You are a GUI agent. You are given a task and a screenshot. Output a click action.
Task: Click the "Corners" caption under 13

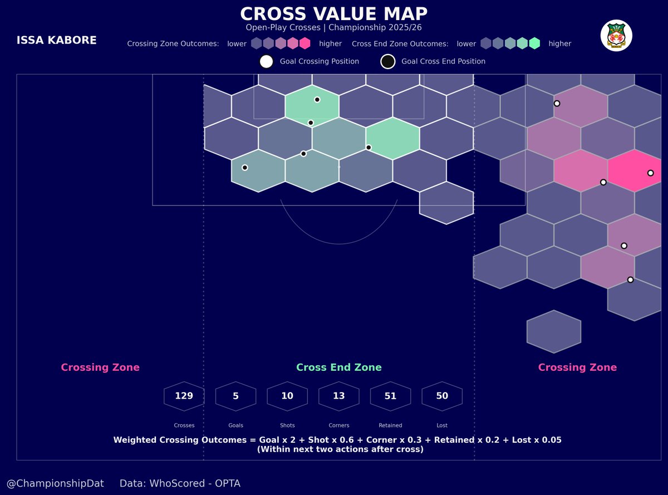[339, 425]
